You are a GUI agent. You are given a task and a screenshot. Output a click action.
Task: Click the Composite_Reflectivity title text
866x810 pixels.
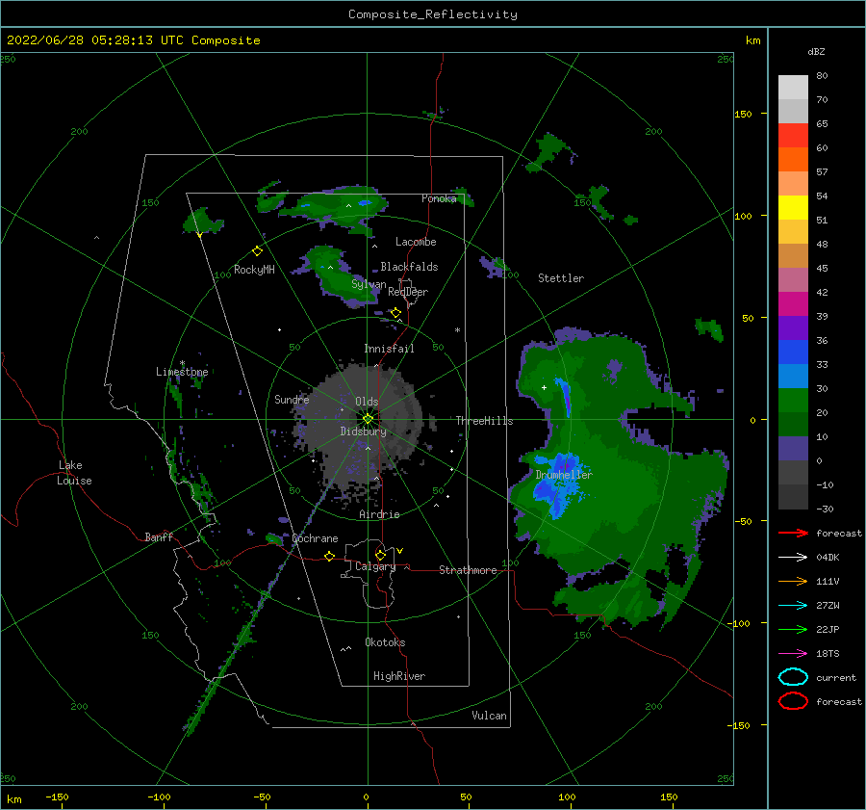click(432, 14)
